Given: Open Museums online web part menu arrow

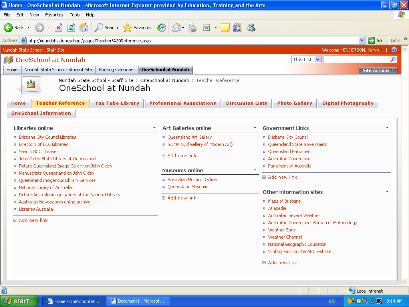Looking at the screenshot, I should tap(255, 170).
